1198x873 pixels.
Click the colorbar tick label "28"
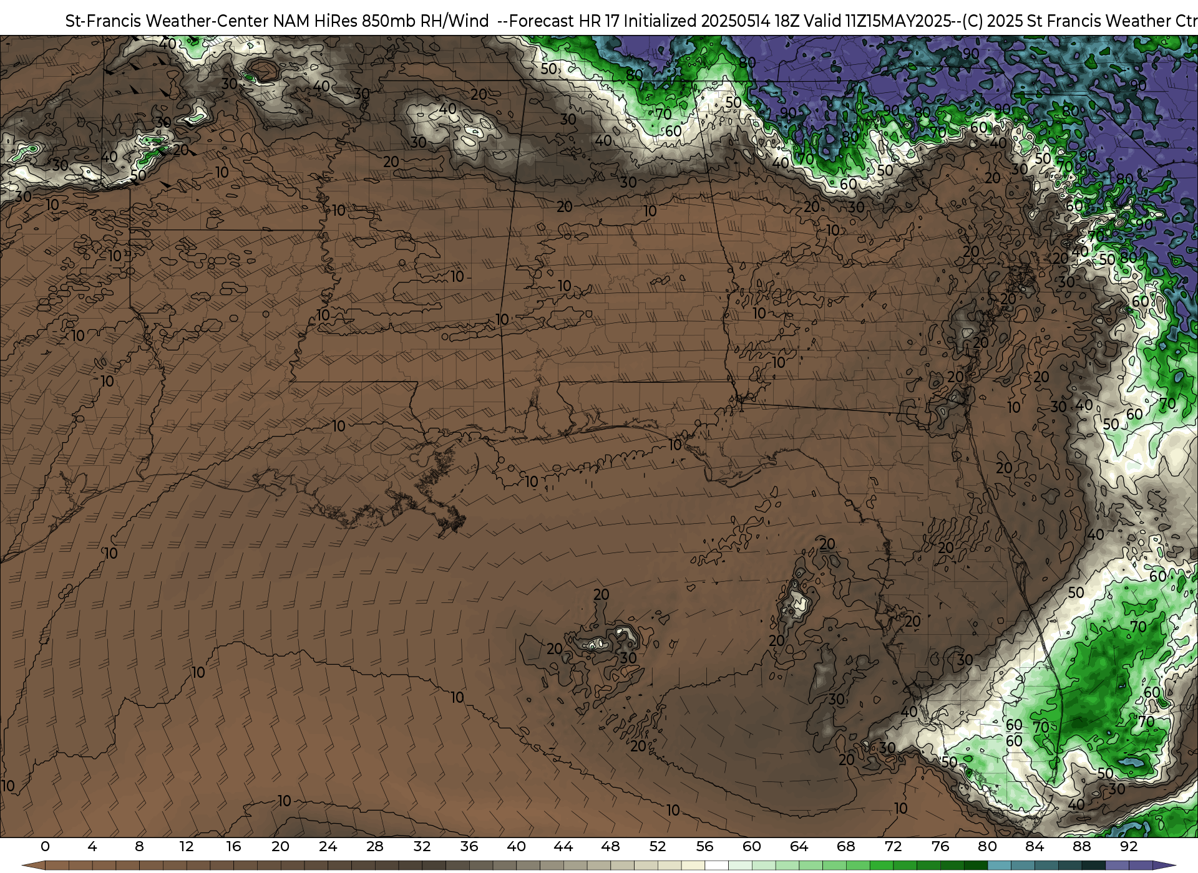tap(375, 846)
